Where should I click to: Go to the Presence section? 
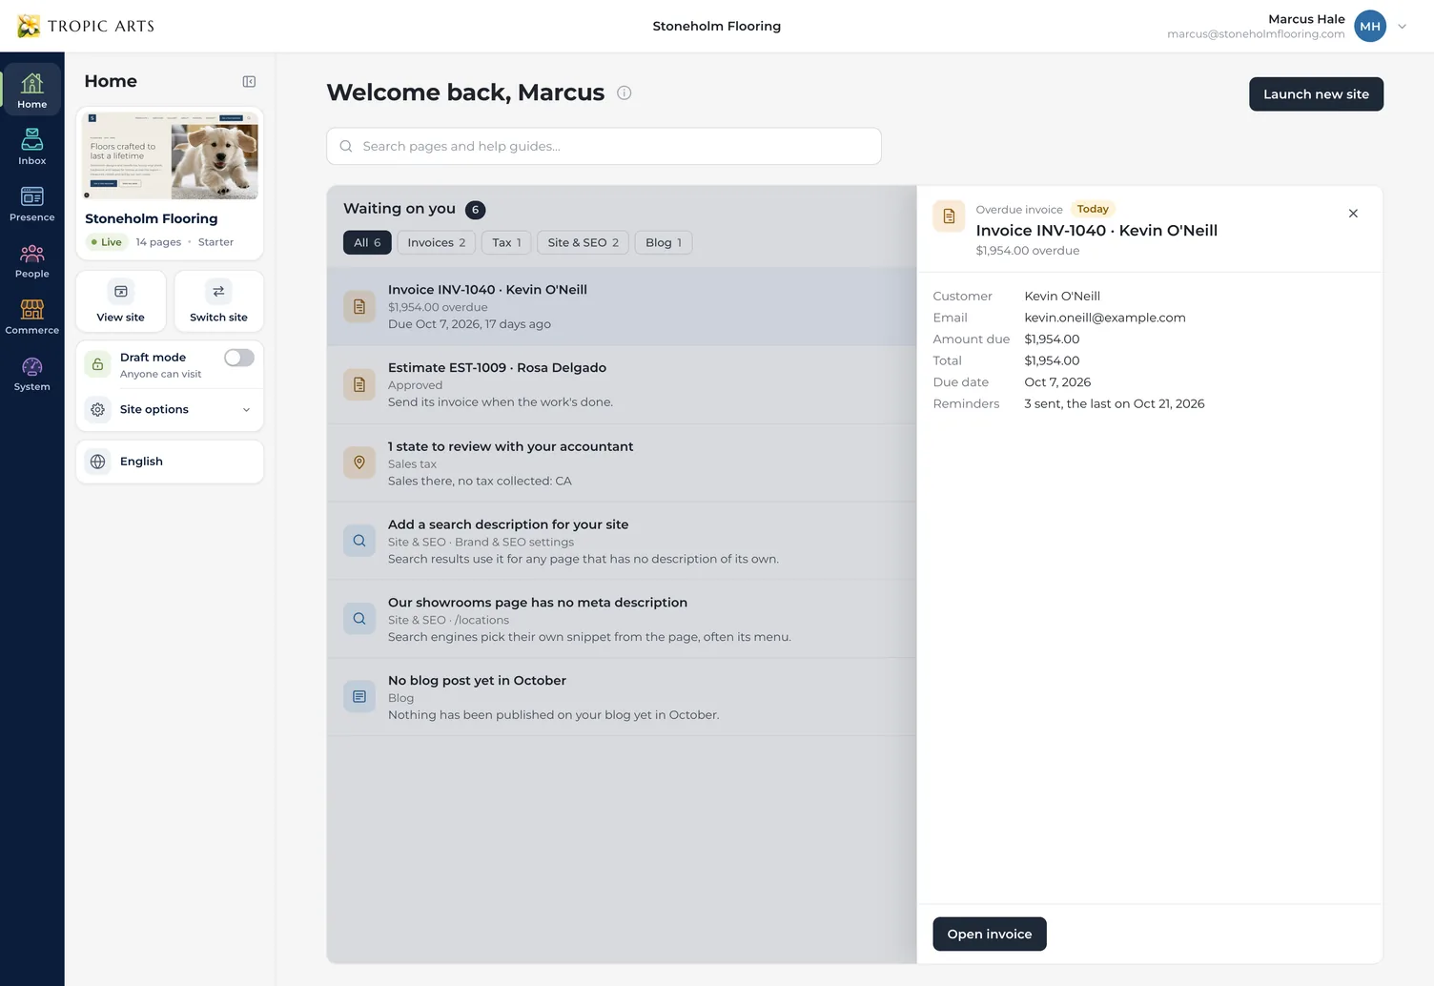(x=31, y=203)
